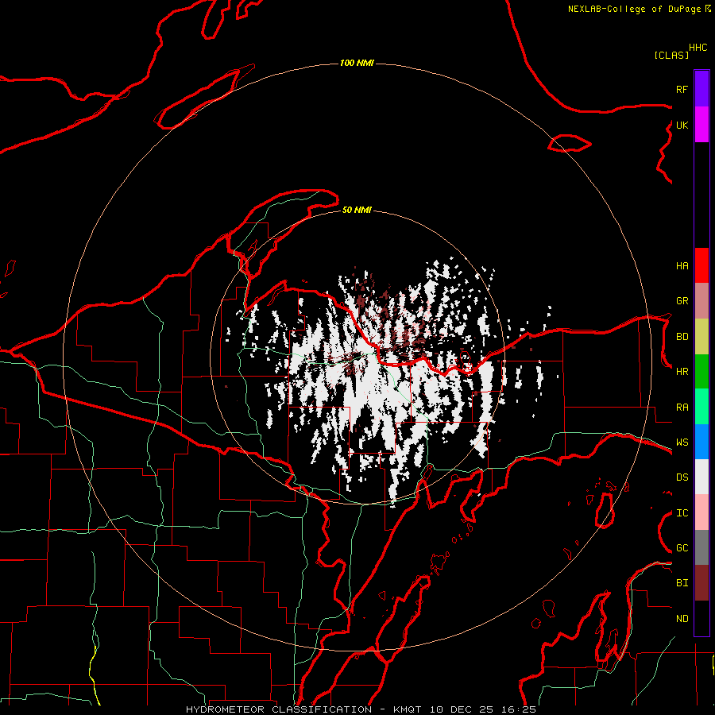This screenshot has height=715, width=715.
Task: Click the WS blue legend swatch
Action: coord(701,442)
